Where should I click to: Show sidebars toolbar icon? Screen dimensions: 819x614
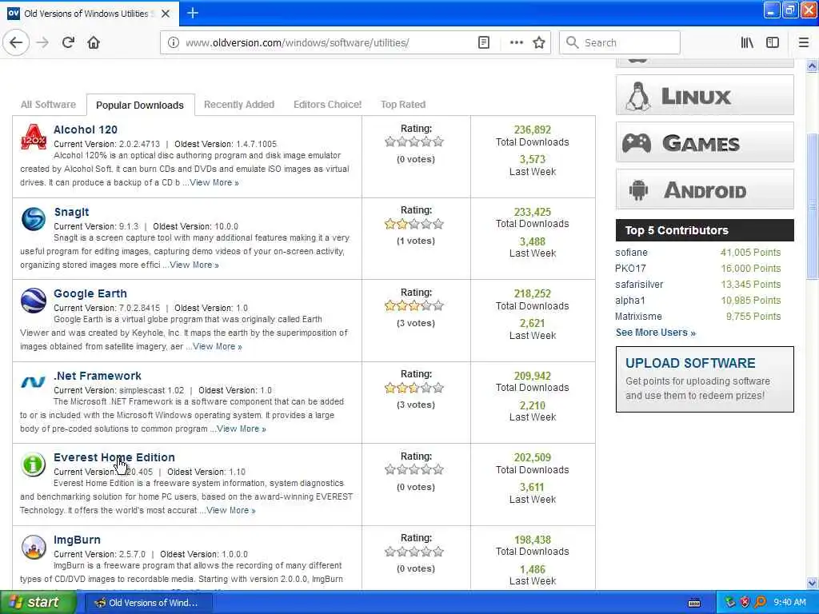click(x=773, y=42)
